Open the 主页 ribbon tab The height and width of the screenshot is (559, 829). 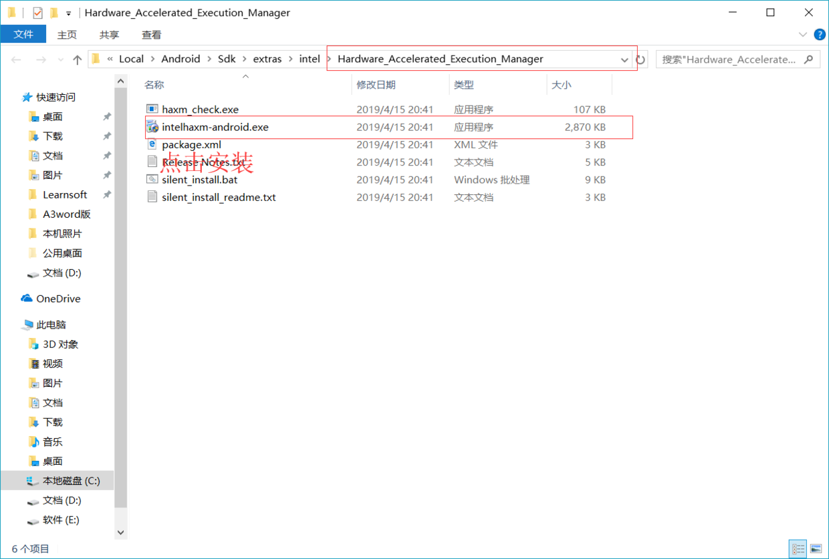pos(67,35)
